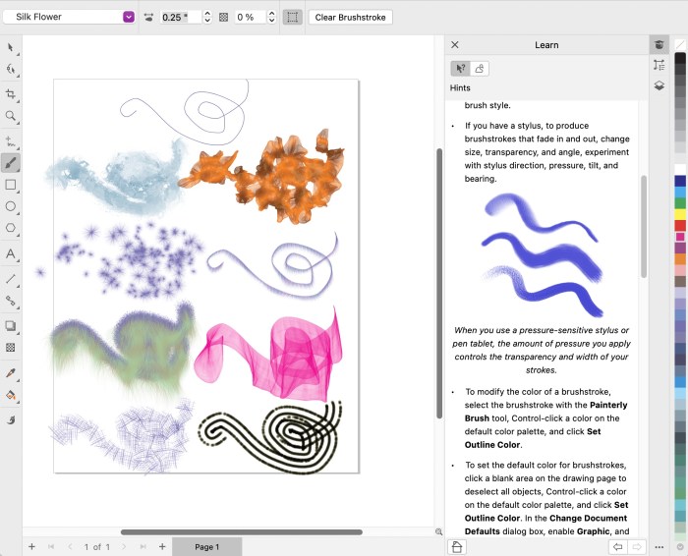Open the Properties docker tab icon

coord(659,66)
